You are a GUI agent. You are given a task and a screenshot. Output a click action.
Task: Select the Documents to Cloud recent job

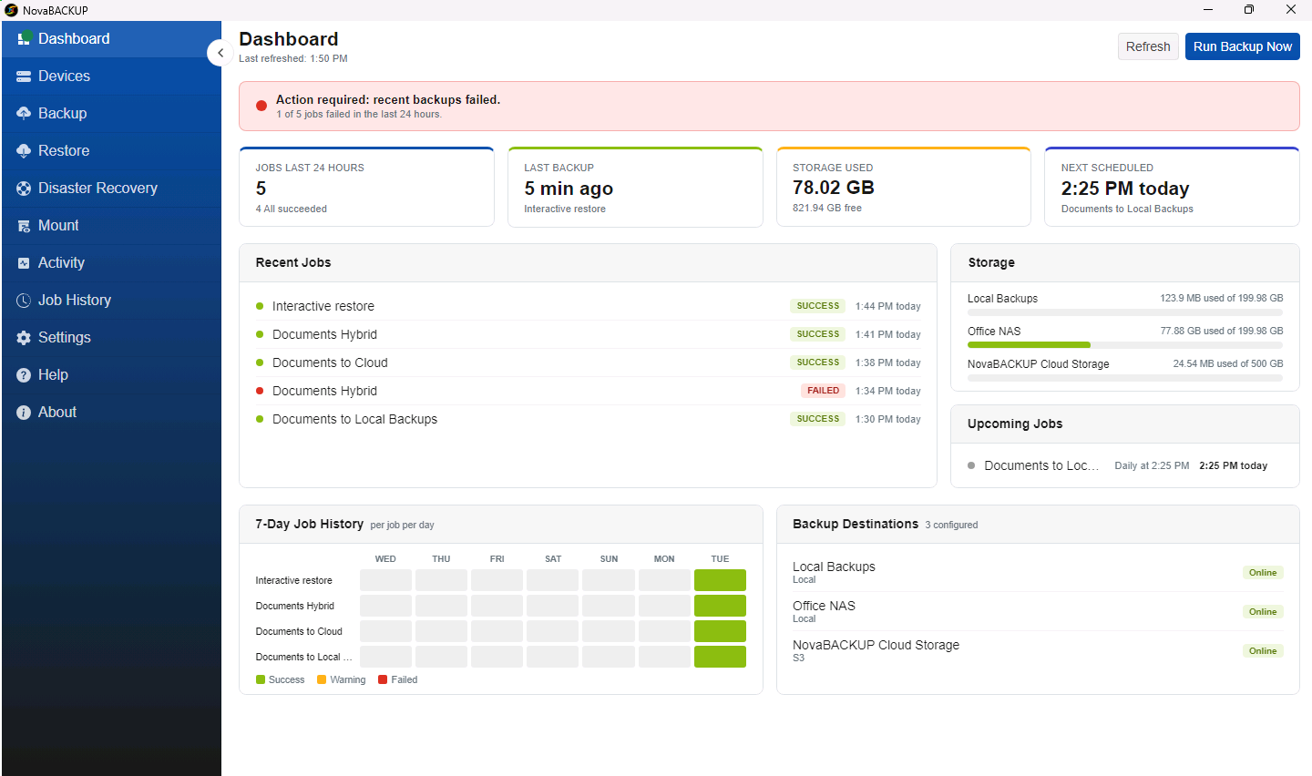[589, 362]
